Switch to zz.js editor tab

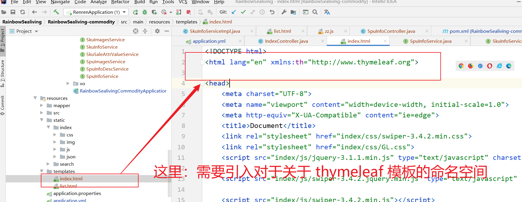tap(329, 31)
